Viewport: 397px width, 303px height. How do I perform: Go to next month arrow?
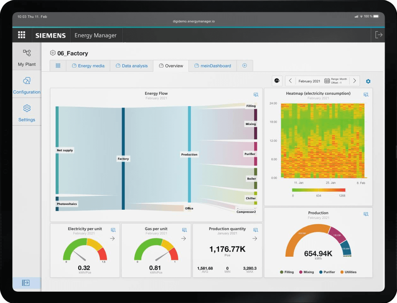[354, 81]
